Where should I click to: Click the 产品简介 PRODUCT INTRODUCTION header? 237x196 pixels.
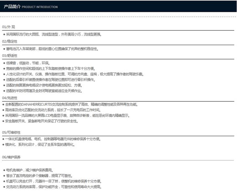[x=30, y=7]
